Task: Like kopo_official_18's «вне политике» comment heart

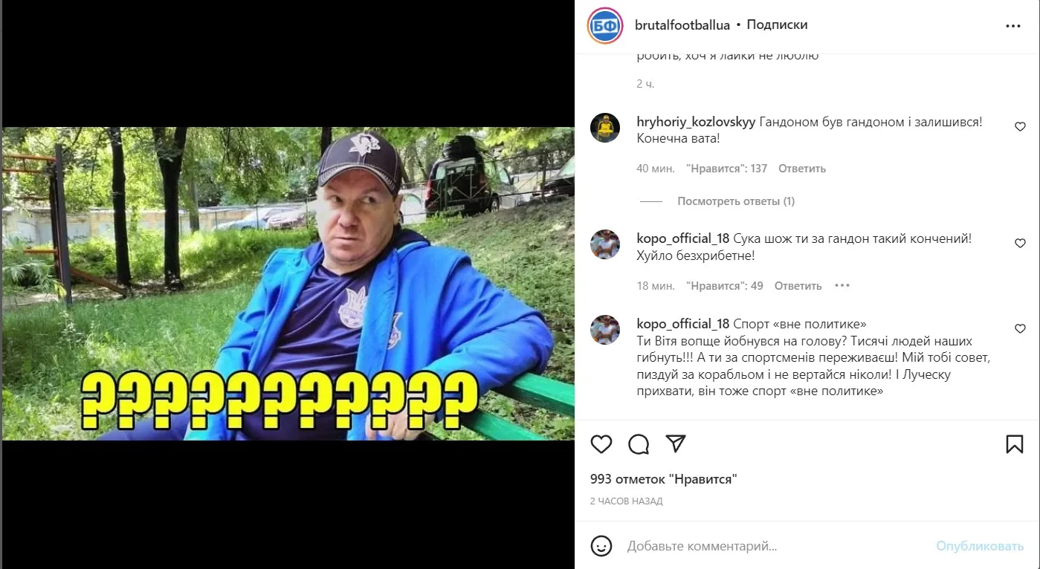Action: [x=1020, y=329]
